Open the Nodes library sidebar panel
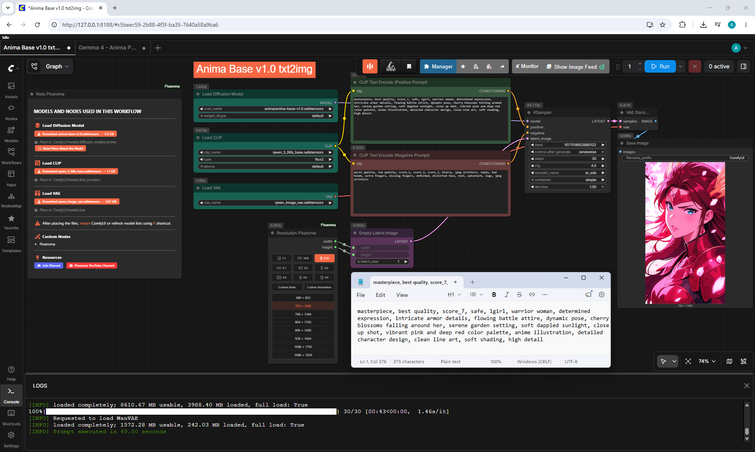The height and width of the screenshot is (452, 755). 11,112
